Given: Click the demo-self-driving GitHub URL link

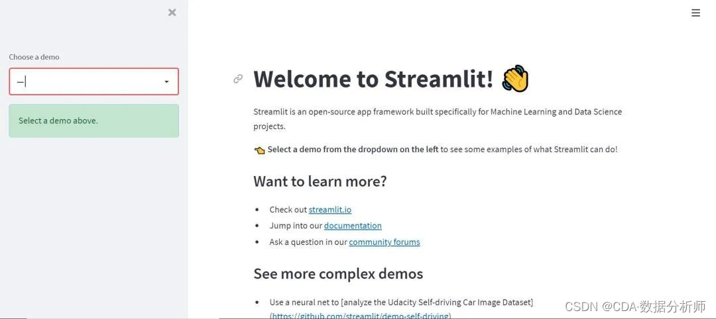Looking at the screenshot, I should (x=360, y=315).
